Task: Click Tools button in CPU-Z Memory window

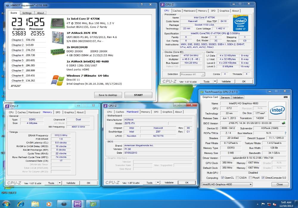Action: click(x=51, y=183)
